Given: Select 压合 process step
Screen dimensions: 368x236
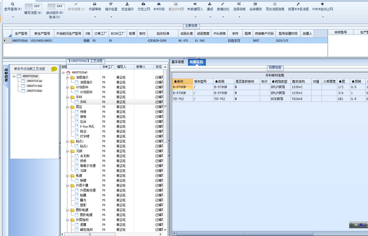Looking at the screenshot, I should coord(83,121).
